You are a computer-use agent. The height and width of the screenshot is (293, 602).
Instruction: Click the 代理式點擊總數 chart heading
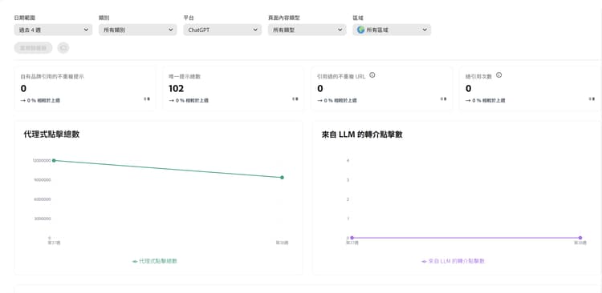tap(51, 134)
